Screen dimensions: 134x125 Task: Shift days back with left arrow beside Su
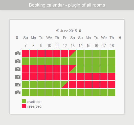(17, 38)
